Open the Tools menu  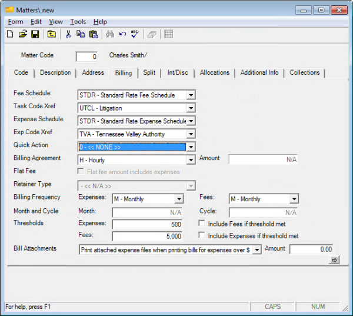pos(78,21)
